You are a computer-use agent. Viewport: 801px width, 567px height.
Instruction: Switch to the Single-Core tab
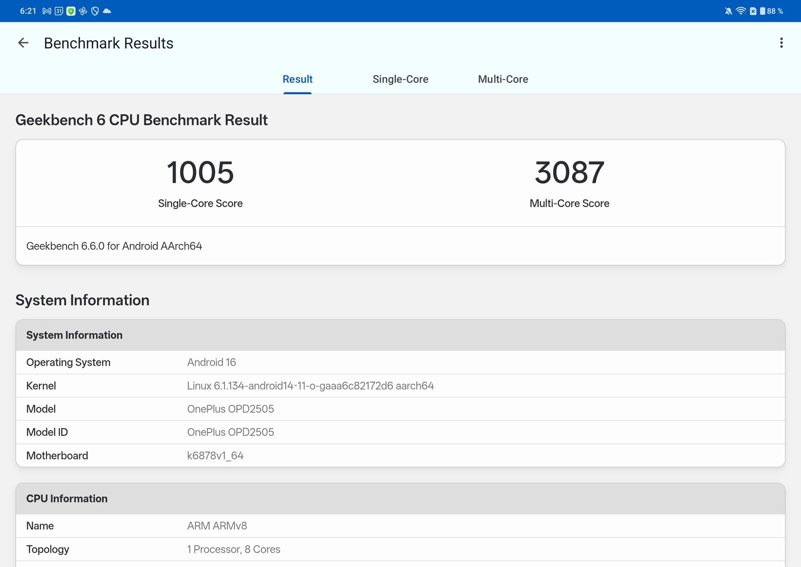tap(400, 79)
